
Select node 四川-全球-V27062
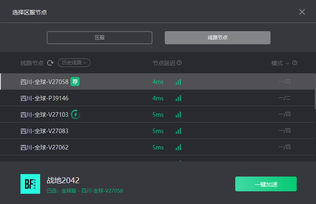[x=157, y=147]
